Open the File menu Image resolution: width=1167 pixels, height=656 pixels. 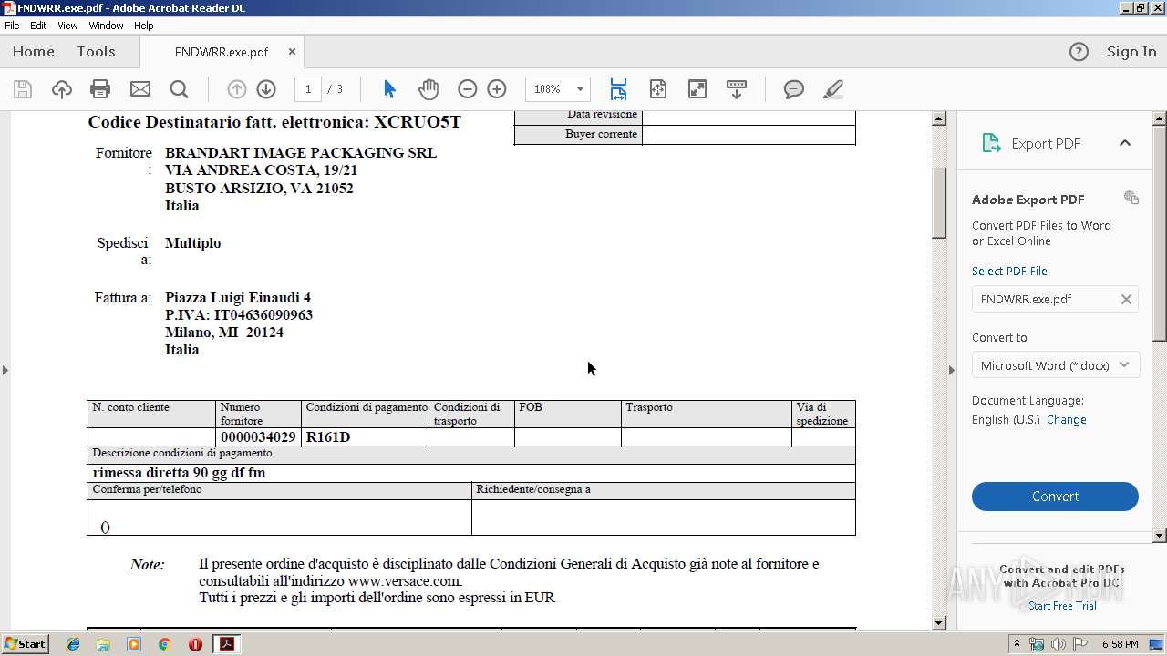[12, 26]
